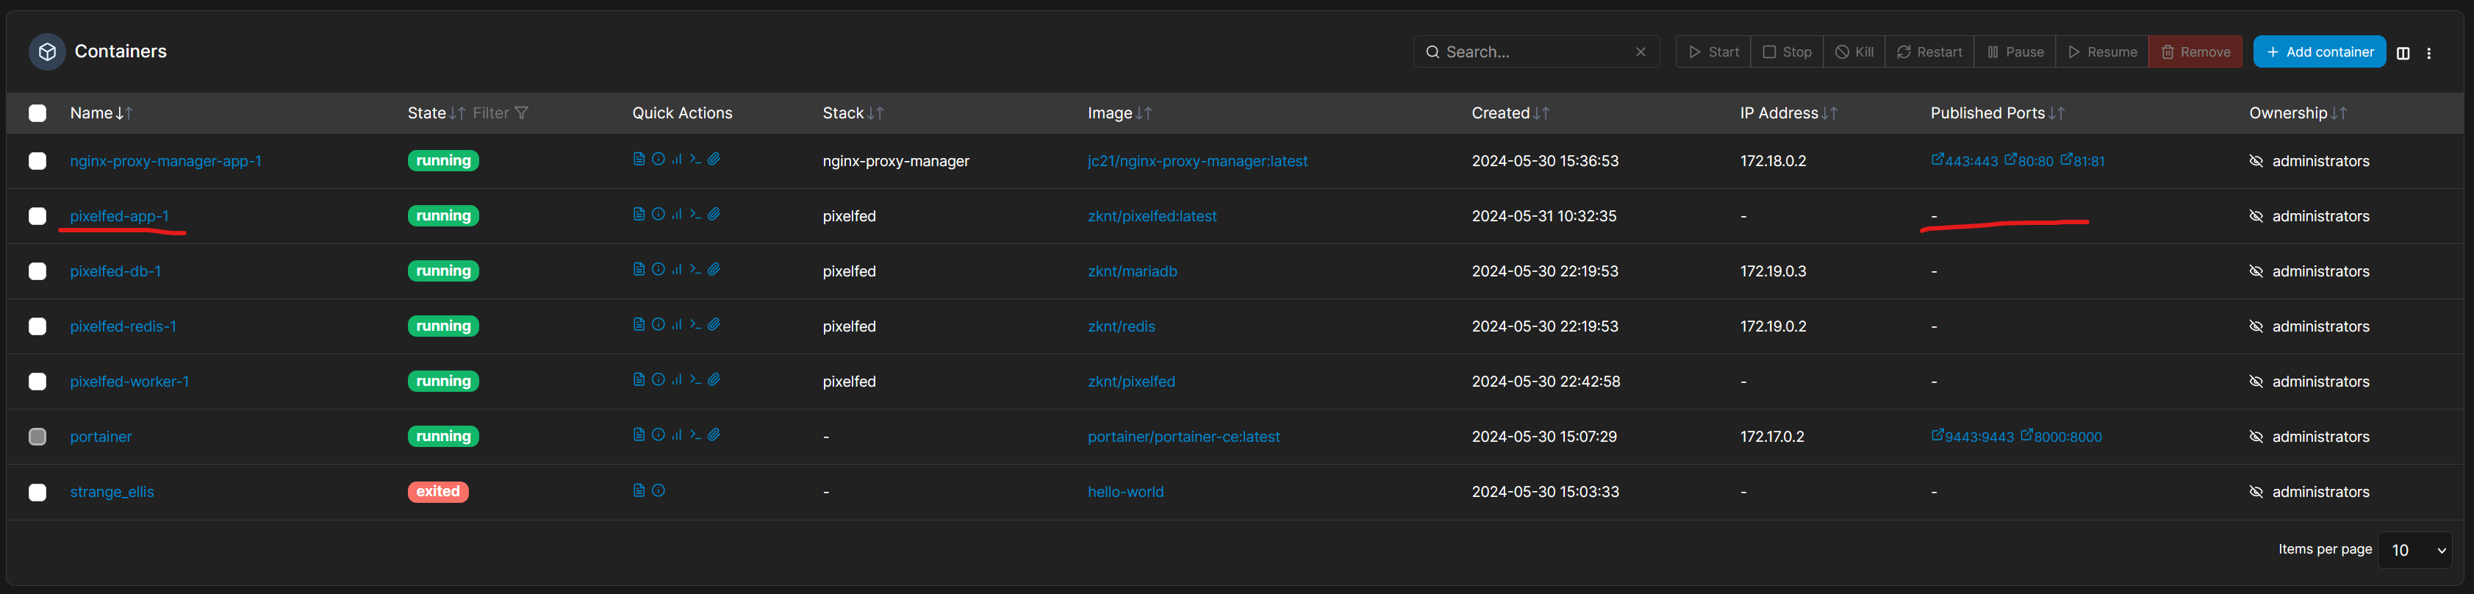View stats for nginx-proxy-manager-app-1
This screenshot has height=594, width=2474.
676,160
